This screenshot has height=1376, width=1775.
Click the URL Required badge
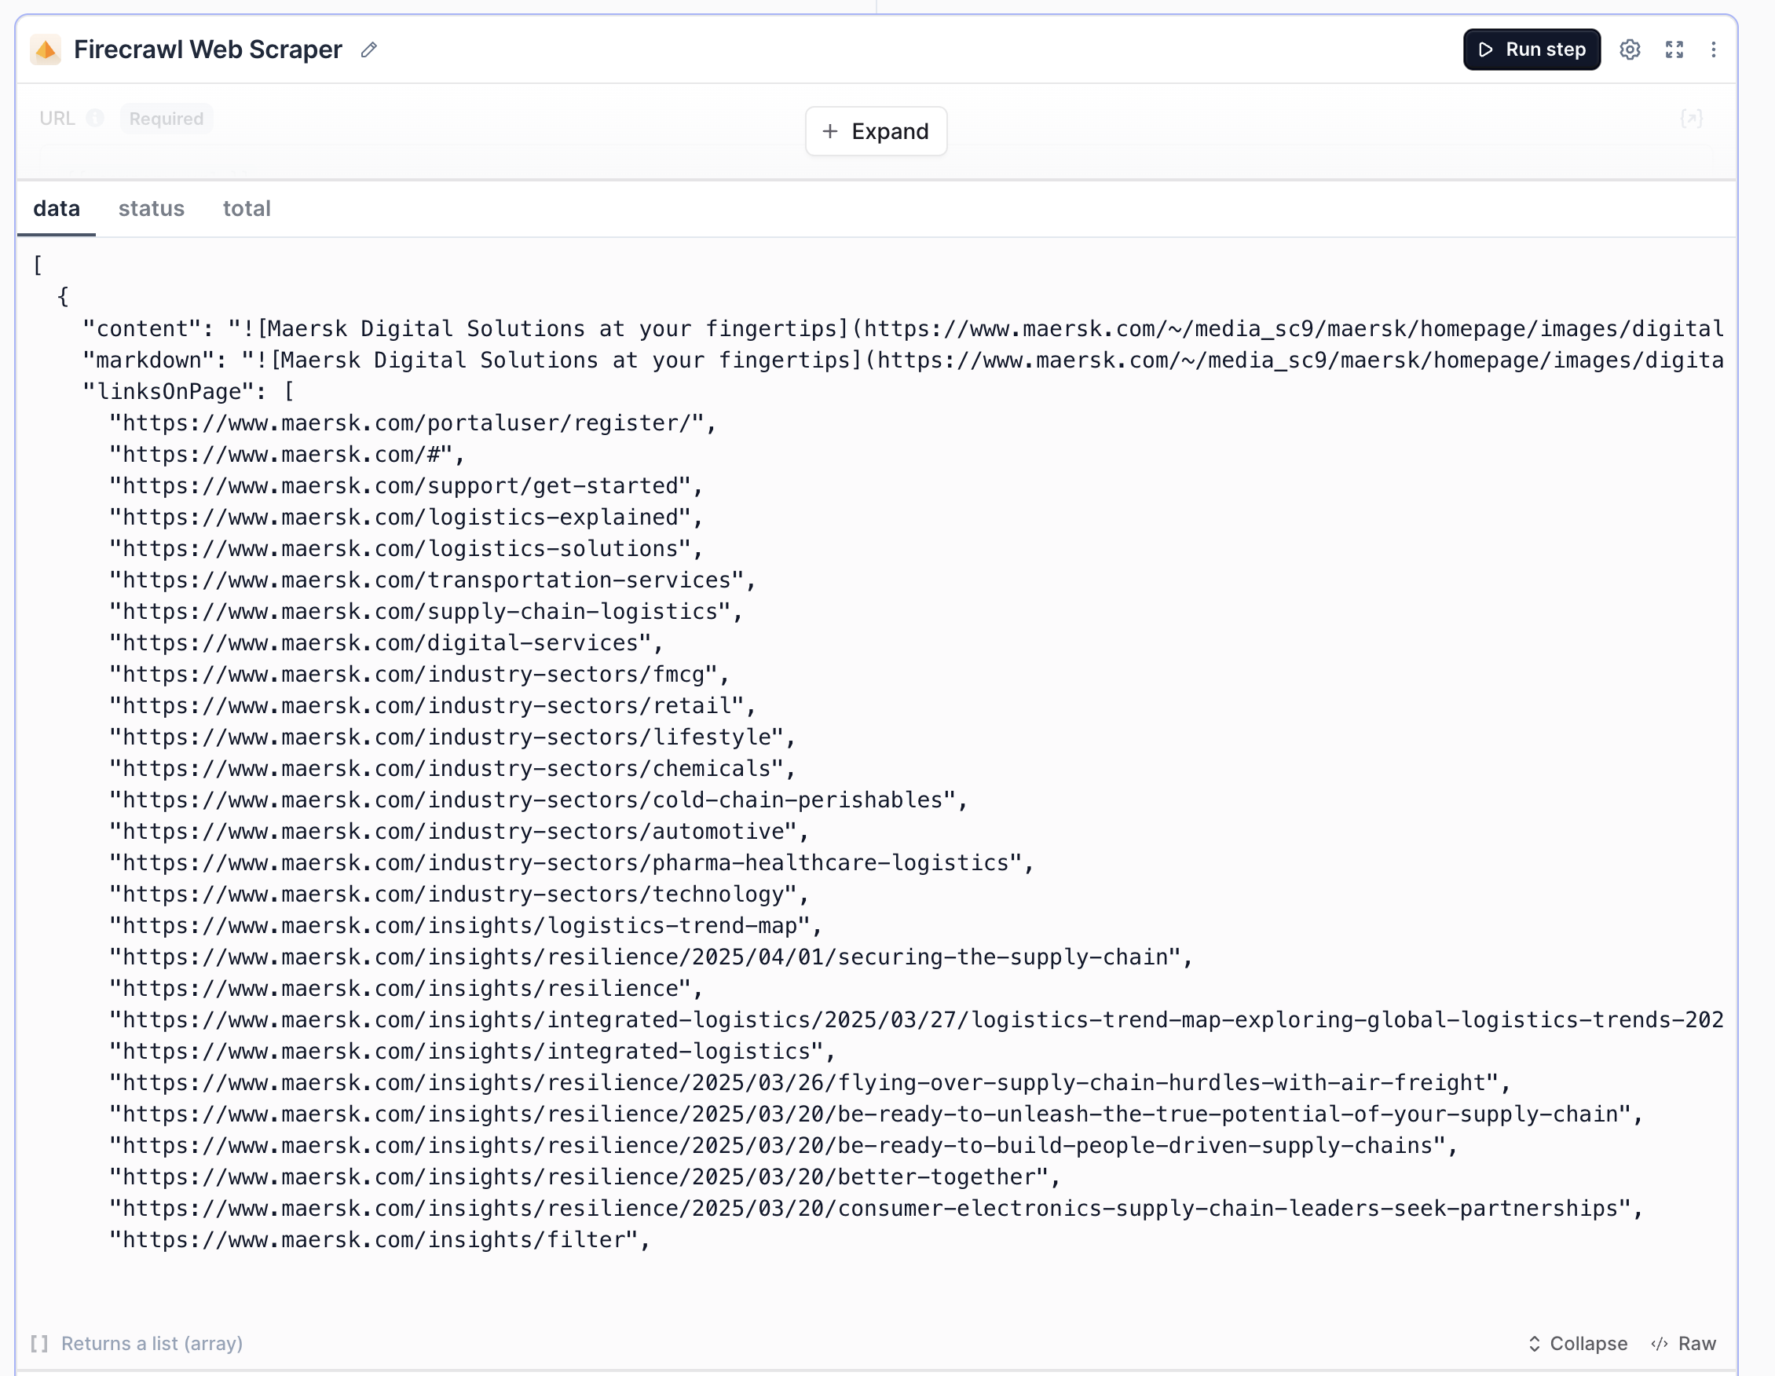point(166,119)
